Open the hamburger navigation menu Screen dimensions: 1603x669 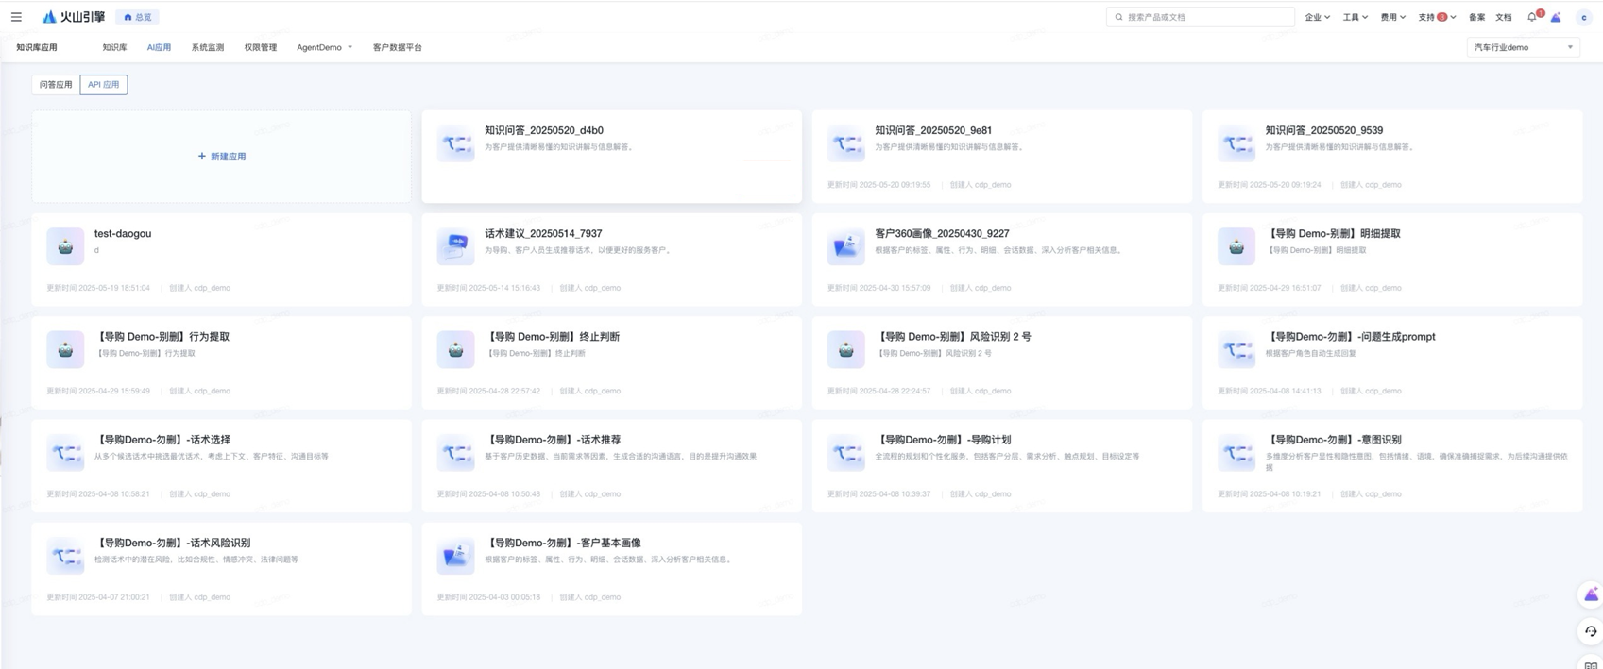pyautogui.click(x=16, y=17)
